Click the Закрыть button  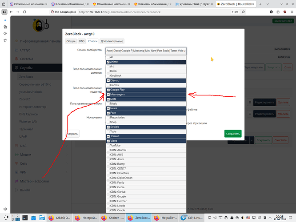click(x=72, y=134)
